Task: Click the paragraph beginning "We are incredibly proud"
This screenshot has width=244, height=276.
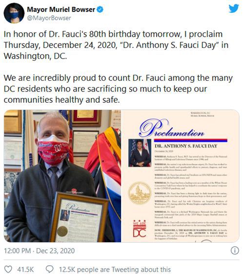Action: (x=118, y=89)
